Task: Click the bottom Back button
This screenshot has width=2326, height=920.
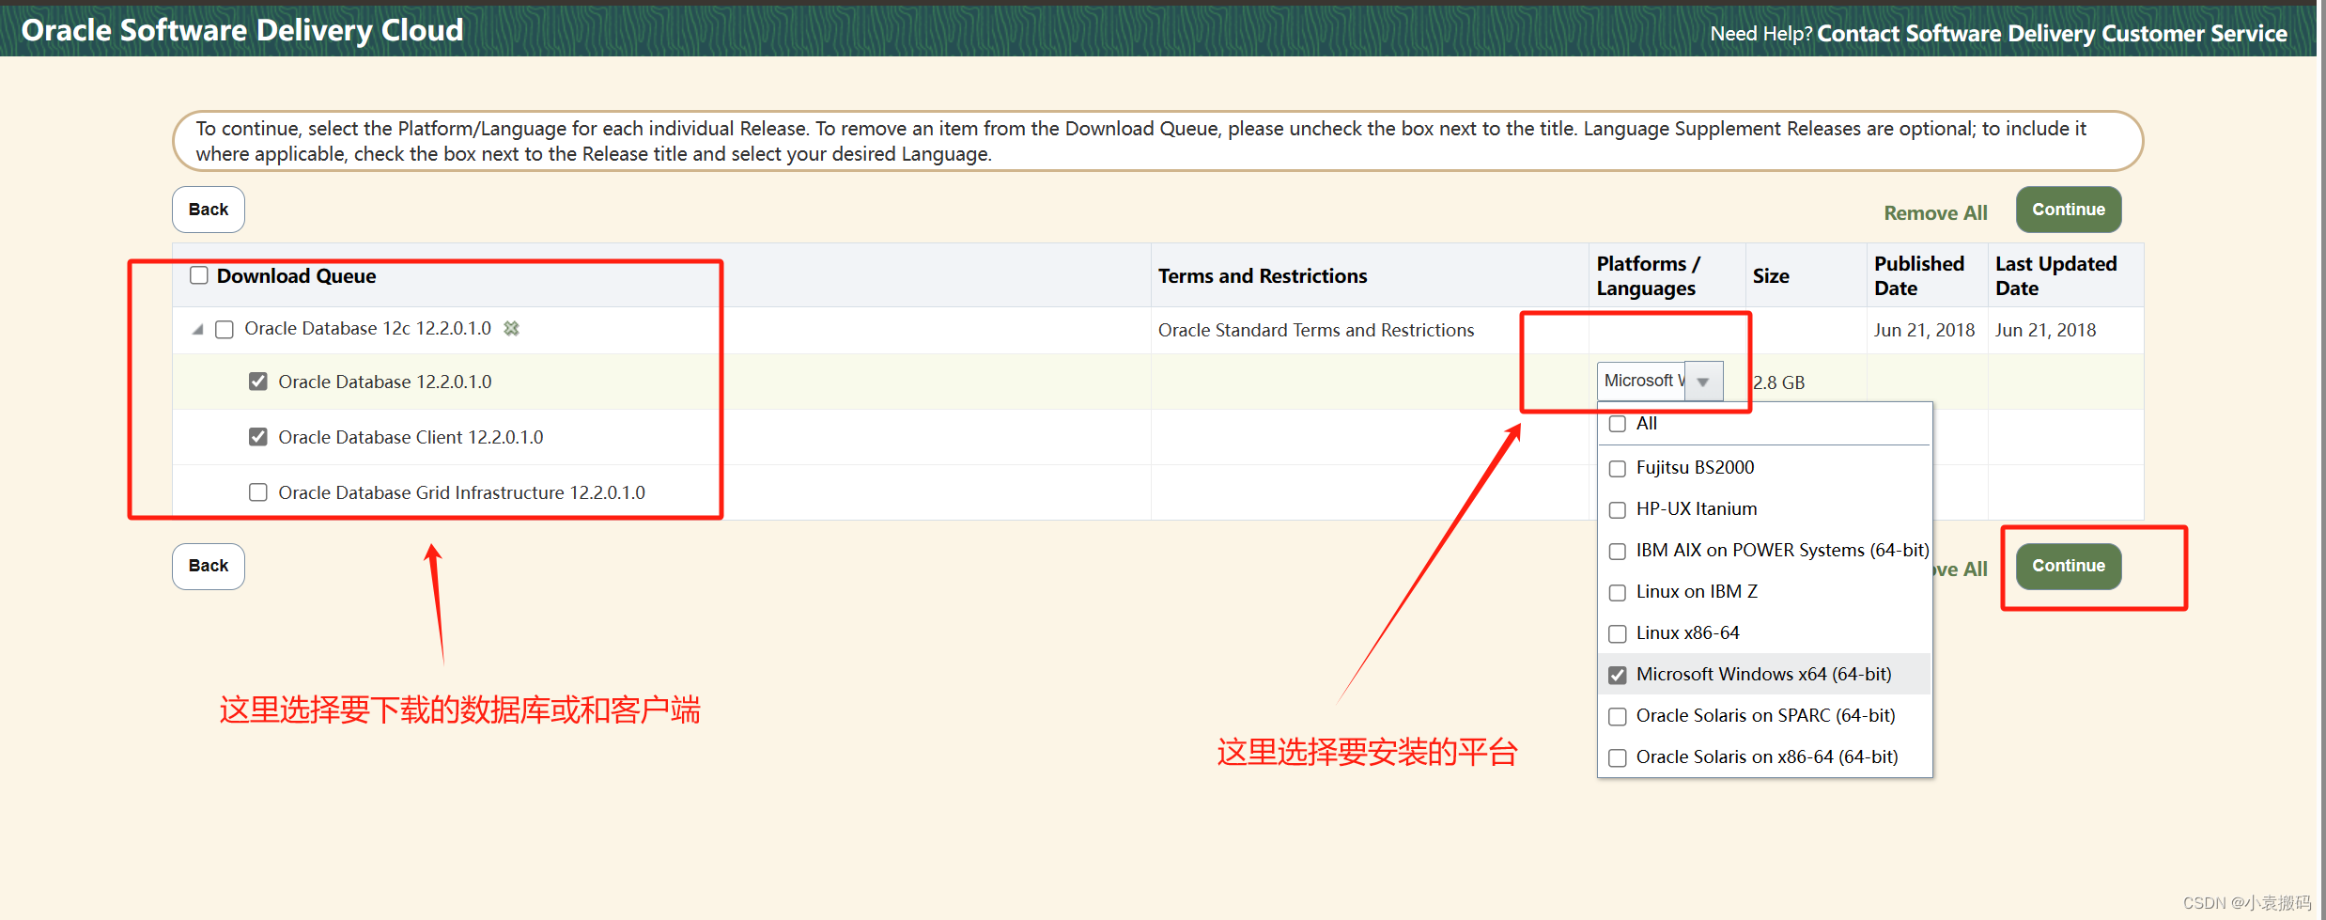Action: coord(209,566)
